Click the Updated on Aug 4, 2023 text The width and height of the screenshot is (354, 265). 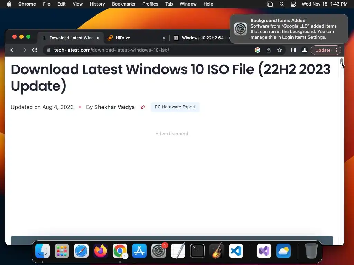[x=42, y=107]
